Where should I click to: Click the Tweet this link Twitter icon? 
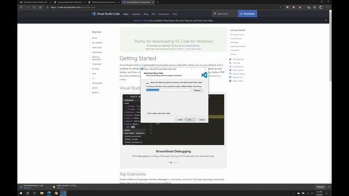point(230,59)
